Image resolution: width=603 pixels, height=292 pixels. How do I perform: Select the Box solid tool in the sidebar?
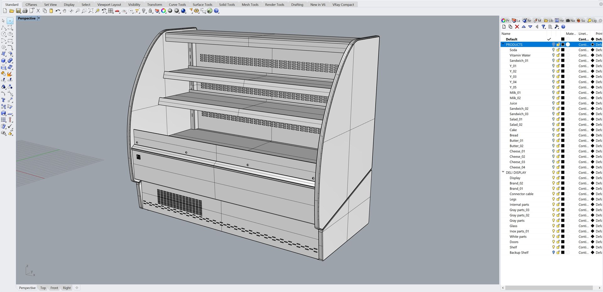[3, 61]
